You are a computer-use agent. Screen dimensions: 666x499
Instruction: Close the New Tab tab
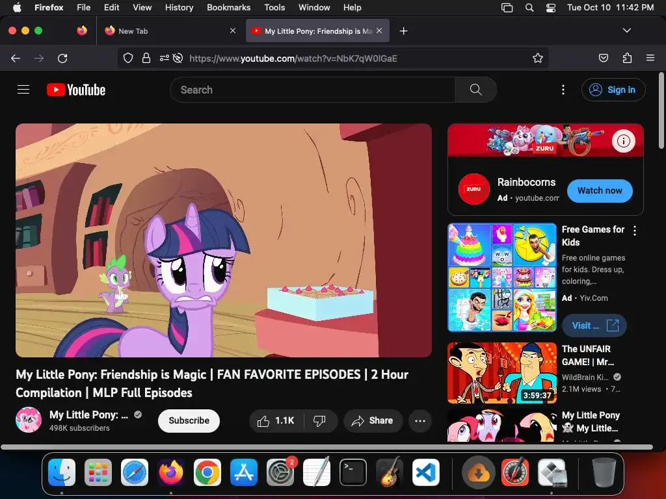coord(233,31)
